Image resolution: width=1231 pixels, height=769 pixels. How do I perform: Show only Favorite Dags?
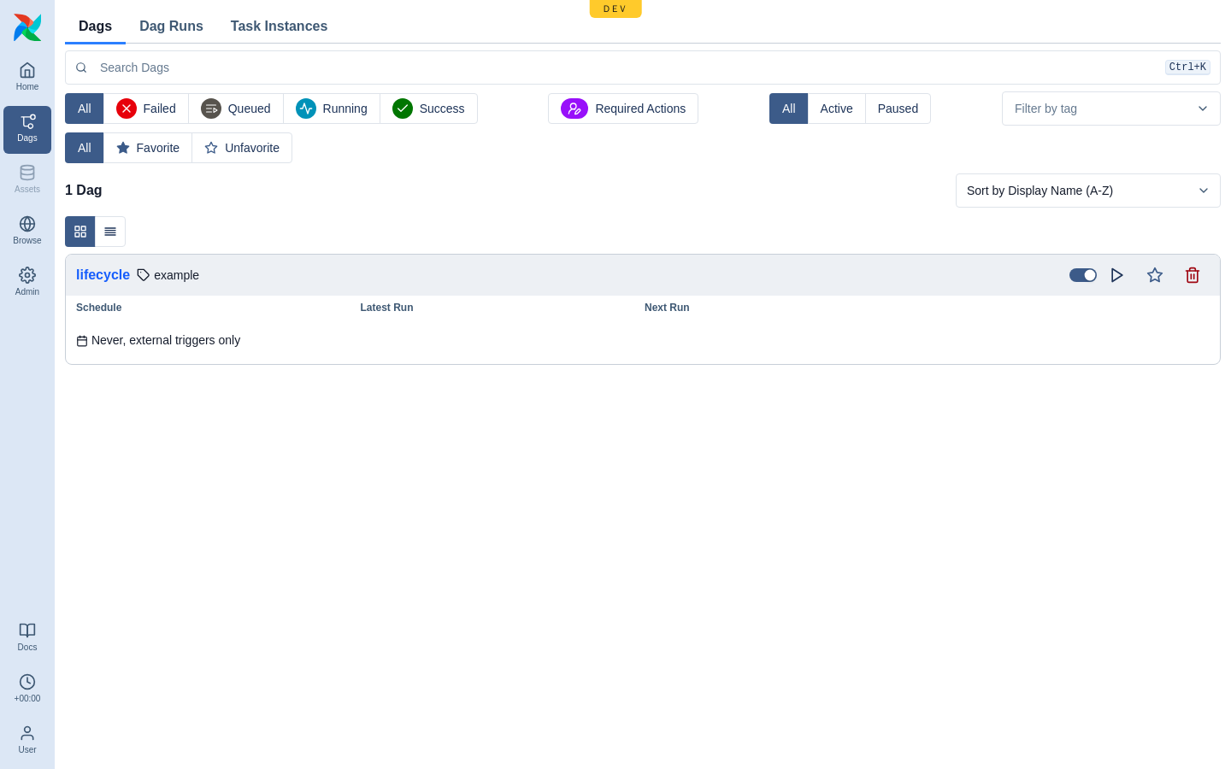tap(148, 148)
